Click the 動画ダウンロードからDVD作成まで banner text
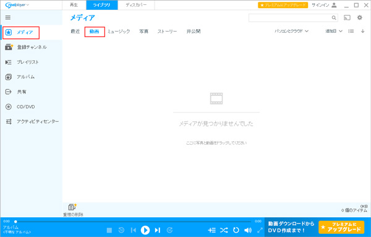 291,227
